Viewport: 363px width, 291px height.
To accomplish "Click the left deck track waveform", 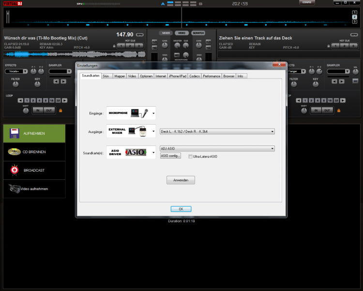I will (x=75, y=54).
